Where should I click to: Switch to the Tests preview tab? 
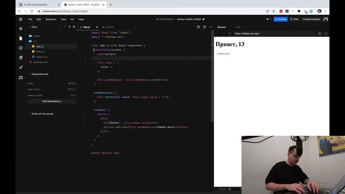click(238, 27)
